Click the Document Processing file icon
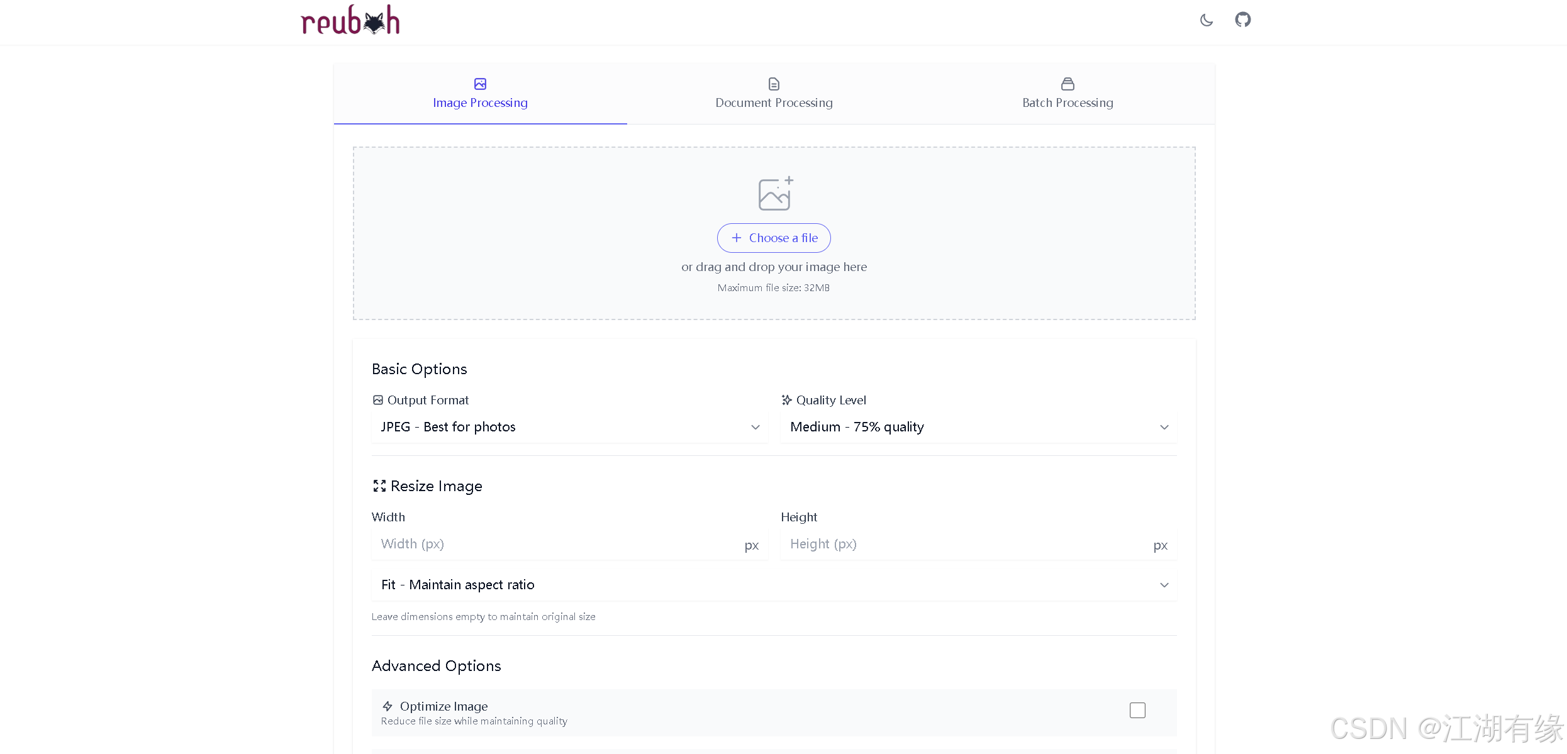 coord(774,84)
